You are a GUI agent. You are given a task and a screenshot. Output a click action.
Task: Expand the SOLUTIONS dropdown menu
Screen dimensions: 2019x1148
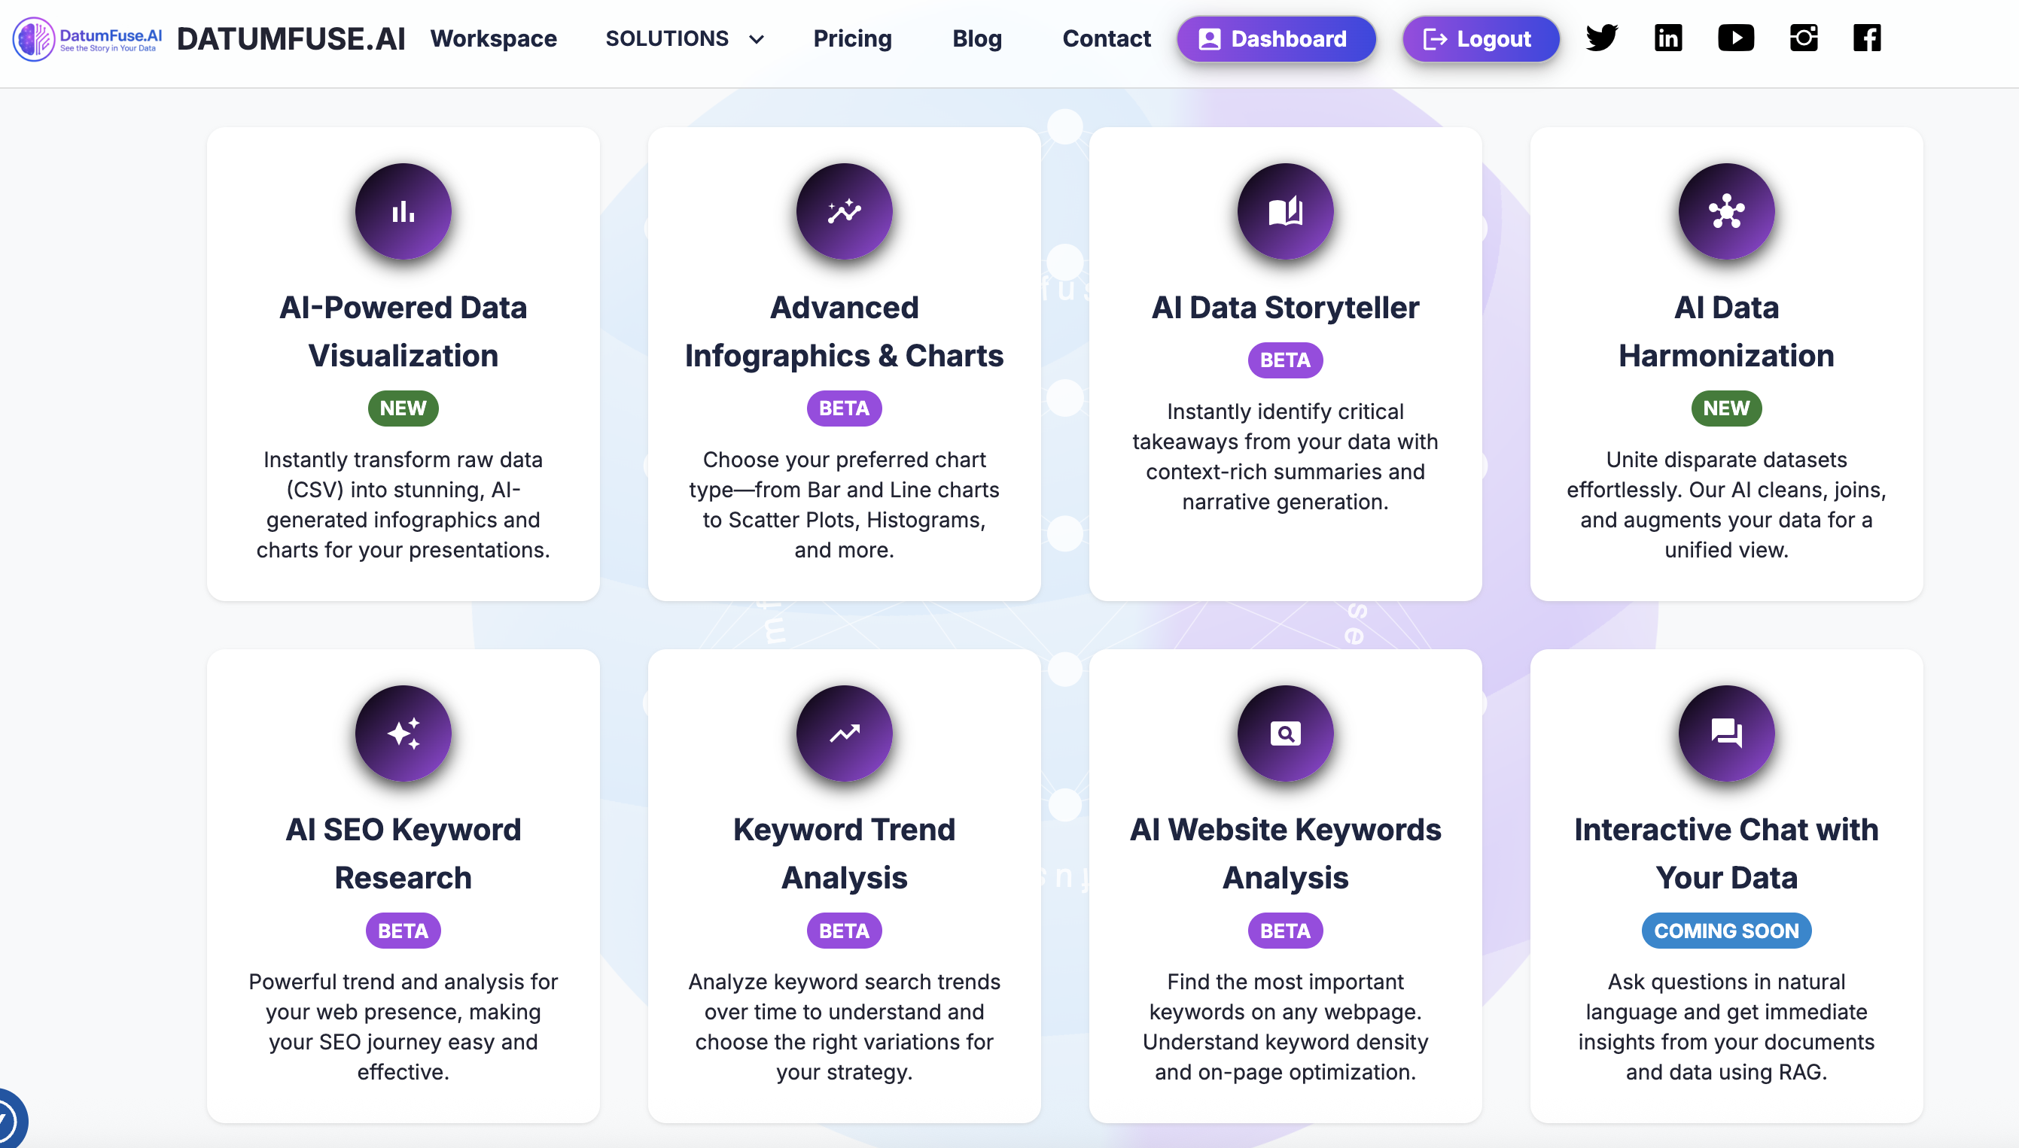[684, 38]
